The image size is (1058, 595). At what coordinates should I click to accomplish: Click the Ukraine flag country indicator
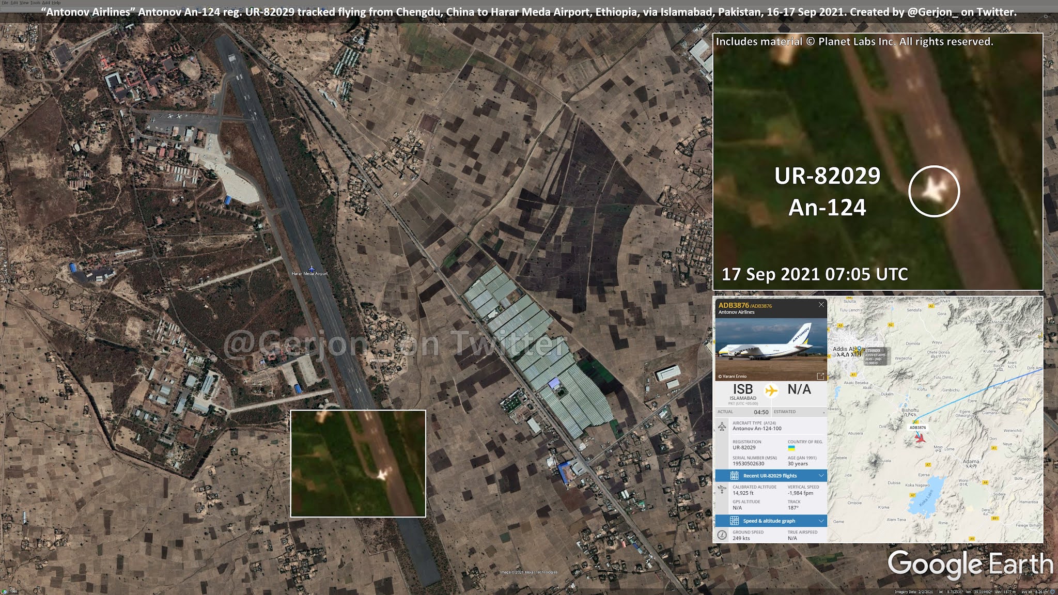coord(791,448)
